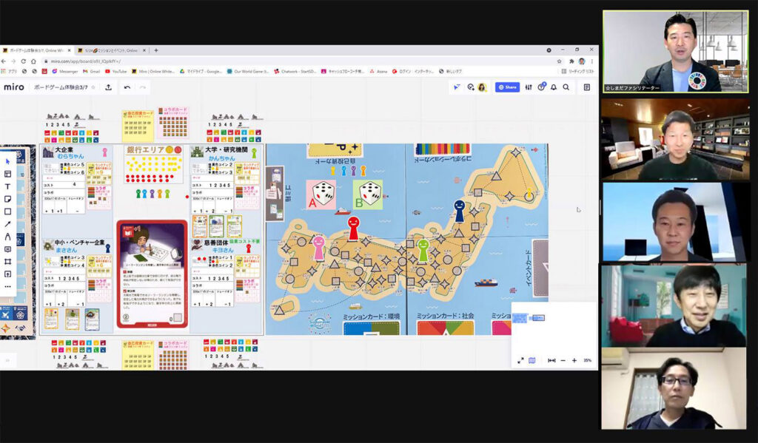Open the reading list button
This screenshot has width=758, height=443.
(577, 71)
